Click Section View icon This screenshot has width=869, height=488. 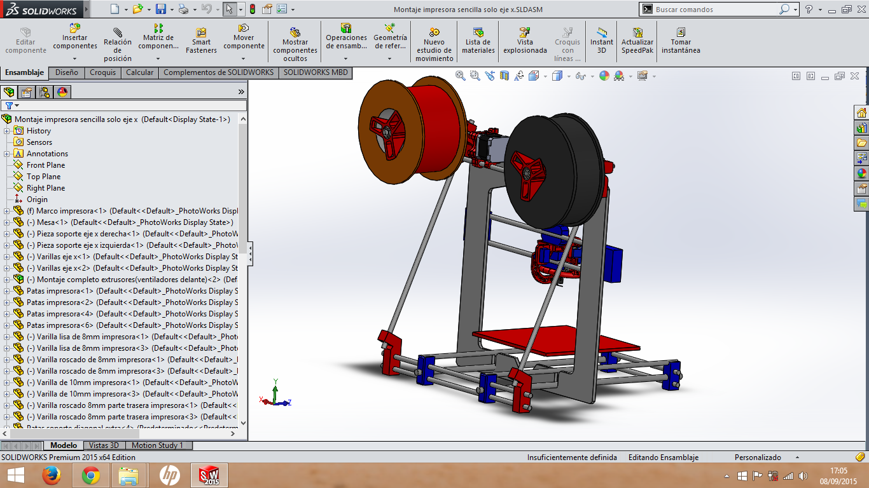coord(504,76)
